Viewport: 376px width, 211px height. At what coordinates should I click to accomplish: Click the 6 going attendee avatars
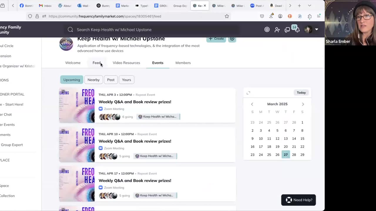click(110, 117)
